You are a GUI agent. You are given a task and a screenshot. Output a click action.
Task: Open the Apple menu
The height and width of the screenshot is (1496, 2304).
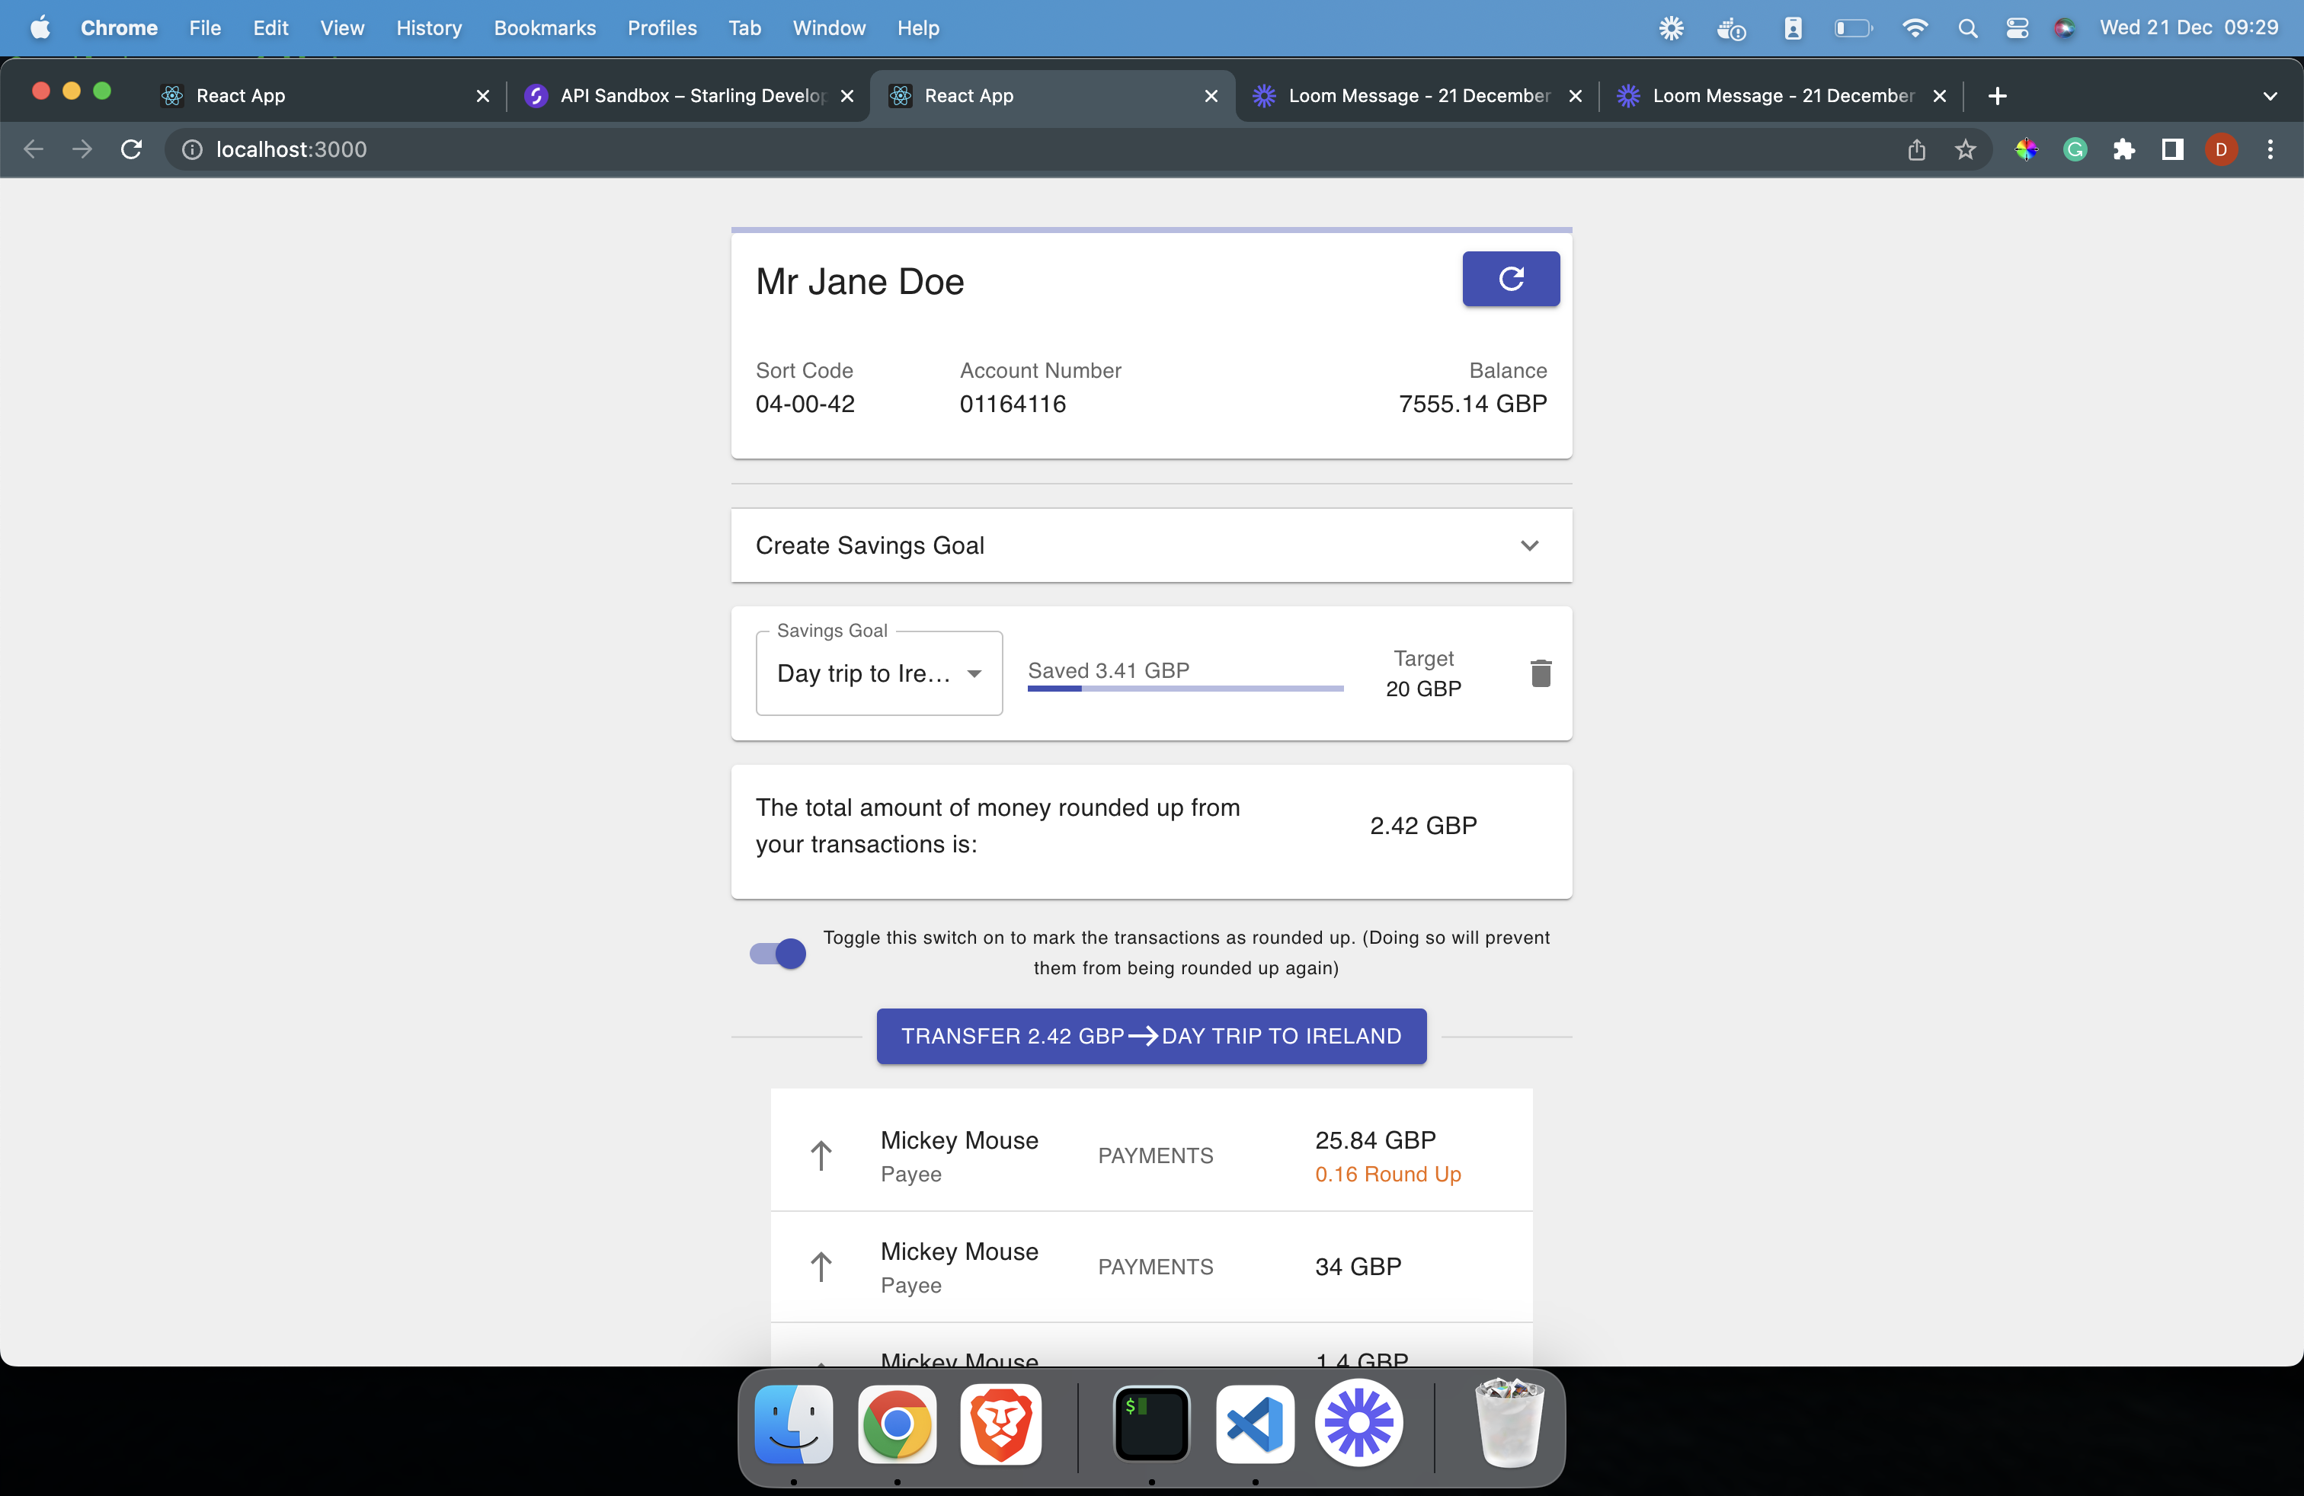(x=40, y=28)
